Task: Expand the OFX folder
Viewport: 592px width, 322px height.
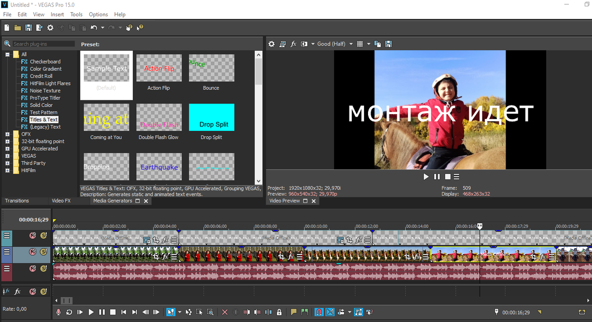Action: (x=7, y=134)
